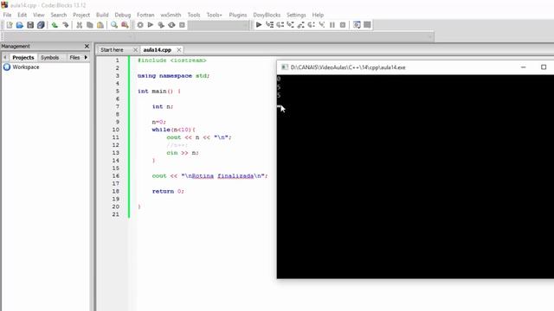This screenshot has height=311, width=554.
Task: Switch to the Start here tab
Action: (x=112, y=50)
